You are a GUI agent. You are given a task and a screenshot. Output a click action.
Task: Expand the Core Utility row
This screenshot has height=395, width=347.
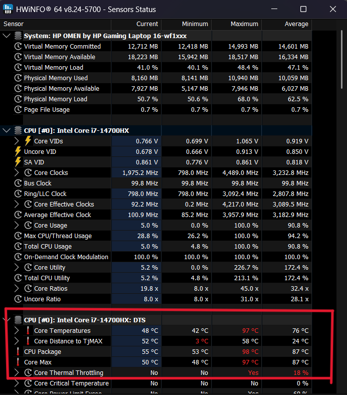17,267
